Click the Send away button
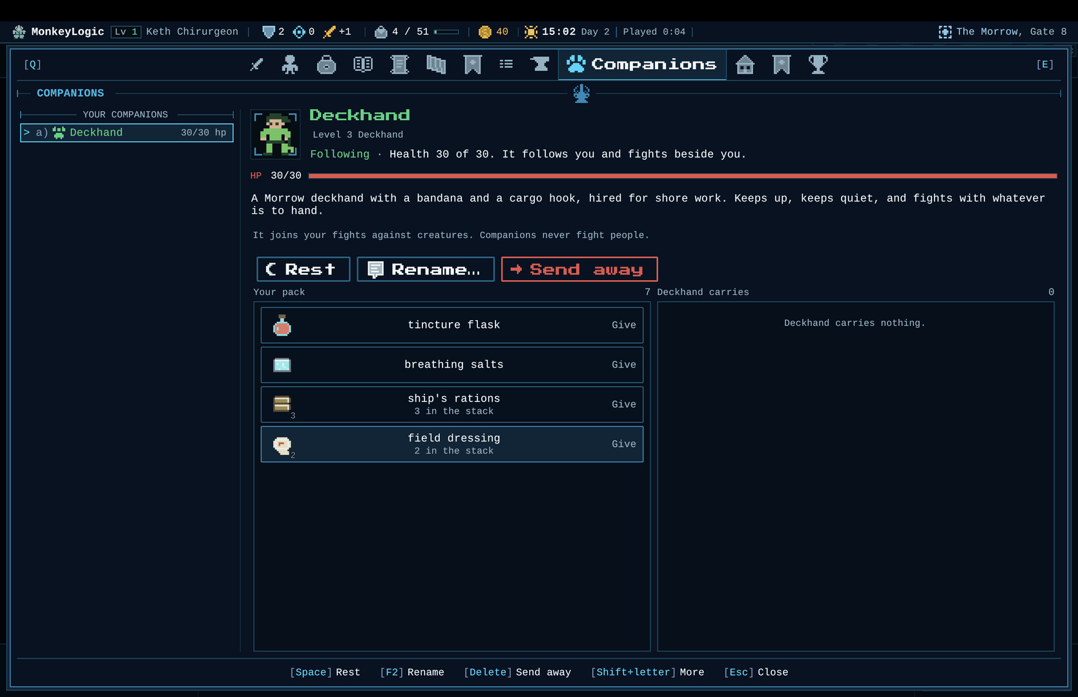1078x697 pixels. tap(579, 269)
